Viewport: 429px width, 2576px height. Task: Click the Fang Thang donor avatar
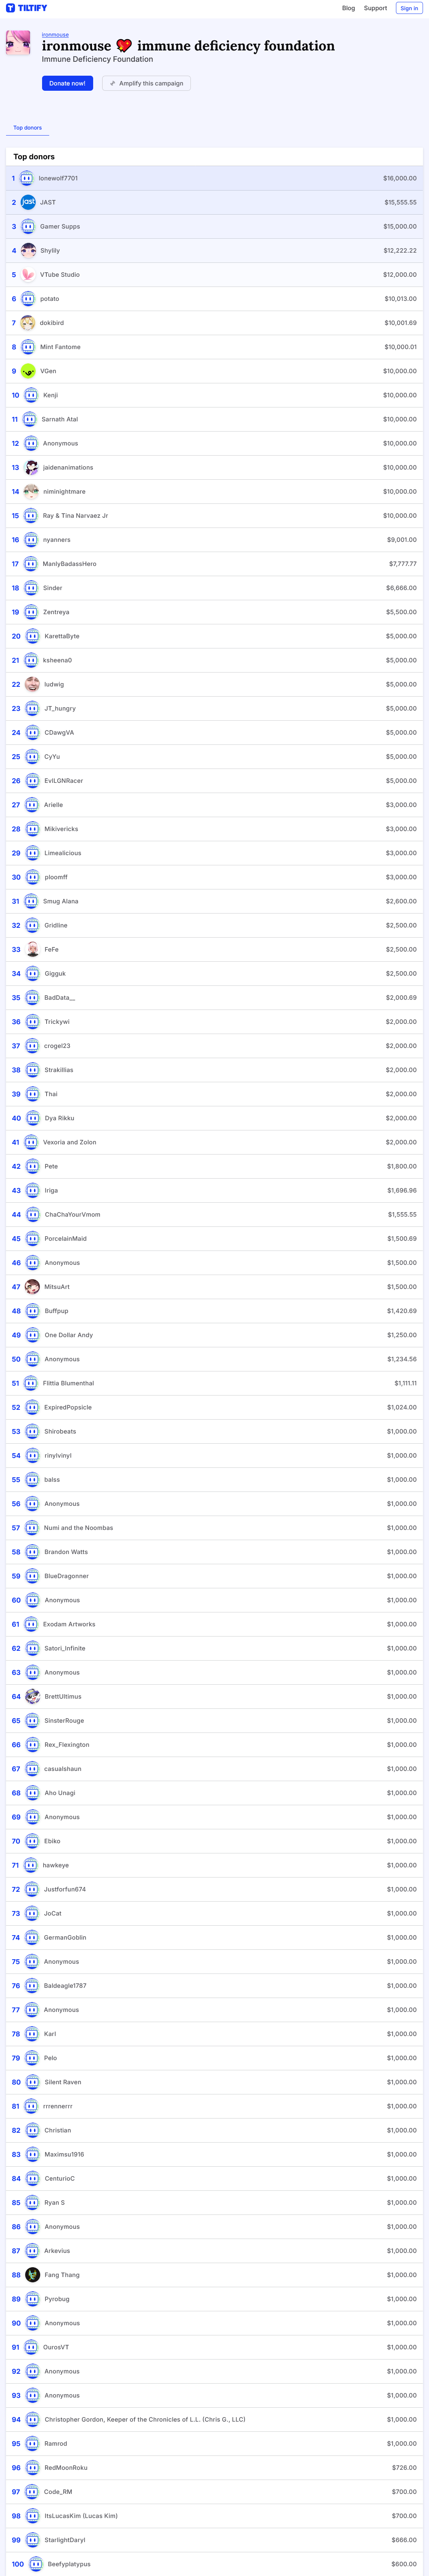(x=32, y=2275)
